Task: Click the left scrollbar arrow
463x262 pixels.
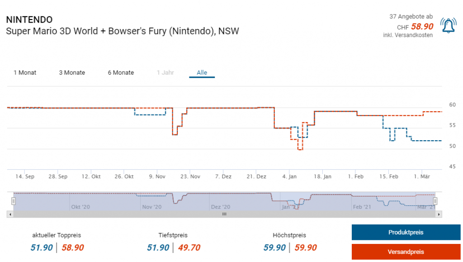Action: [9, 214]
